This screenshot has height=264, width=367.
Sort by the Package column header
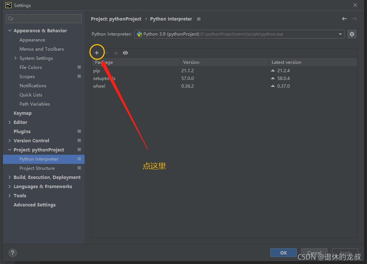(x=136, y=62)
